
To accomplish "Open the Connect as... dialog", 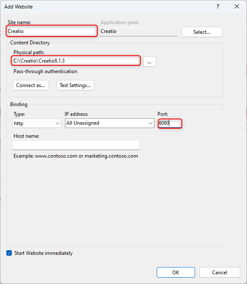I will click(31, 85).
